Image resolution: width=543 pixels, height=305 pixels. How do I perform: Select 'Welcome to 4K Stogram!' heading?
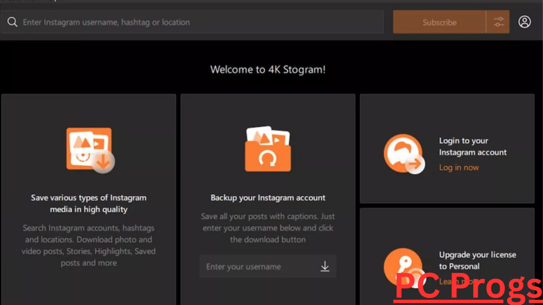pyautogui.click(x=268, y=69)
